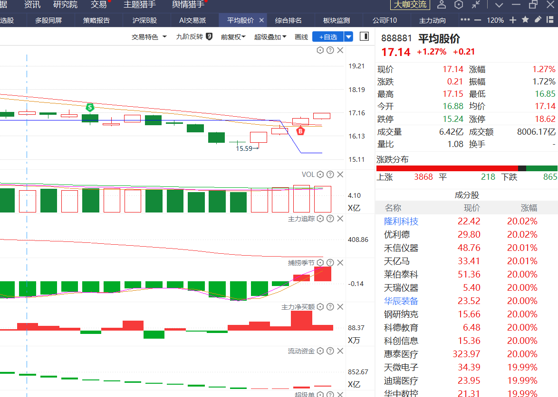558x397 pixels.
Task: Close the 主力净买额 indicator panel
Action: [340, 306]
